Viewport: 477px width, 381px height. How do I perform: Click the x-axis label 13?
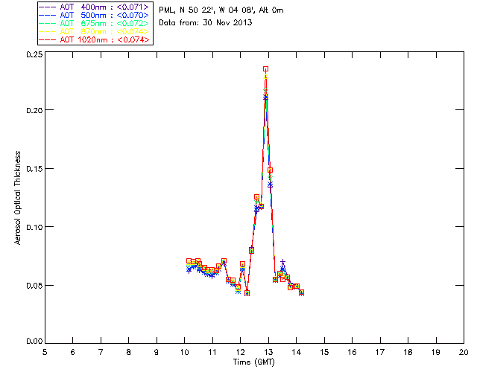tap(268, 352)
